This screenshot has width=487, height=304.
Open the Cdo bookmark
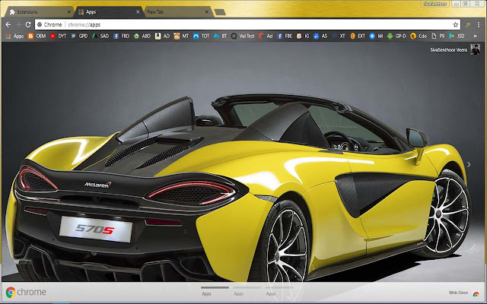pyautogui.click(x=419, y=36)
